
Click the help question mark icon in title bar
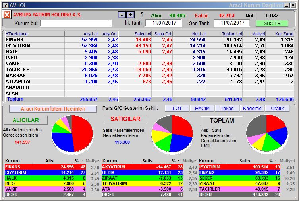(6, 5)
